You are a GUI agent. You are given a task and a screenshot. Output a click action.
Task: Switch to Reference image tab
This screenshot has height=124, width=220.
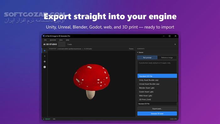click(167, 58)
